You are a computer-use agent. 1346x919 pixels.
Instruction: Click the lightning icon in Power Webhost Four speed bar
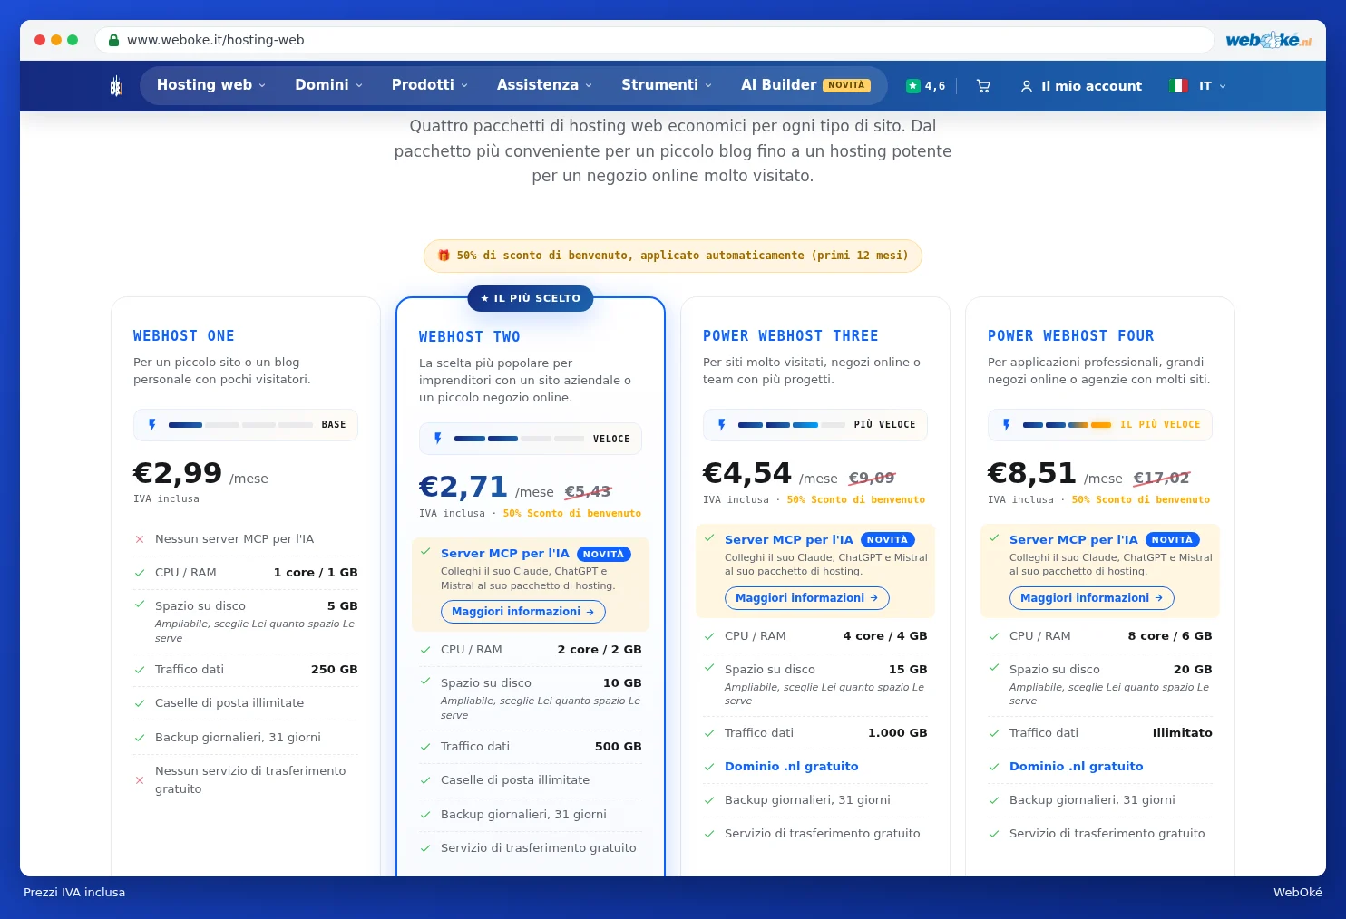(1007, 424)
